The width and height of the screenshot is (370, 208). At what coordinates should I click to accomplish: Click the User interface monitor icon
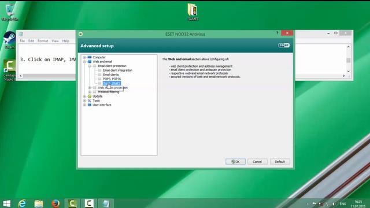(90, 105)
